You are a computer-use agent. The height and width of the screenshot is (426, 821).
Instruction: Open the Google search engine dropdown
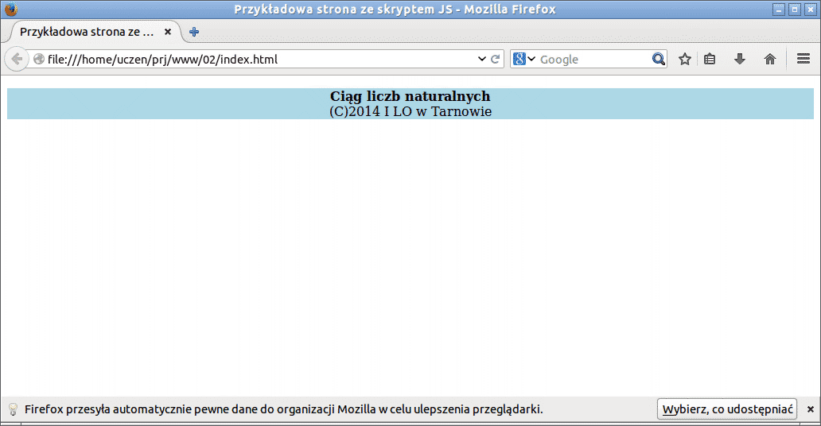coord(524,60)
